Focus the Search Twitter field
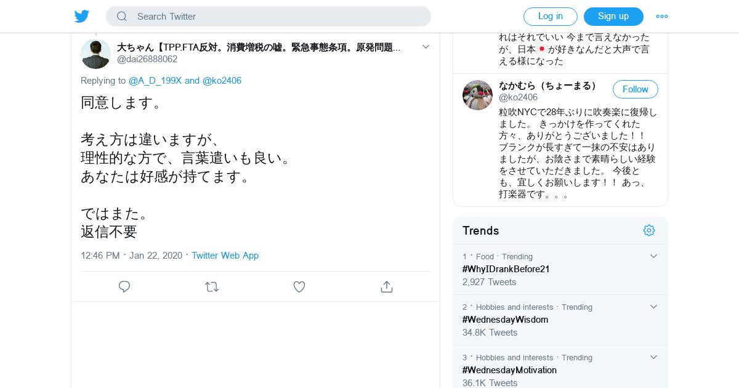 point(269,17)
